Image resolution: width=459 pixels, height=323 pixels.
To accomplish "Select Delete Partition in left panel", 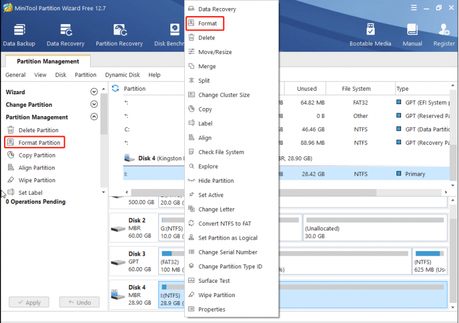I will click(x=33, y=130).
